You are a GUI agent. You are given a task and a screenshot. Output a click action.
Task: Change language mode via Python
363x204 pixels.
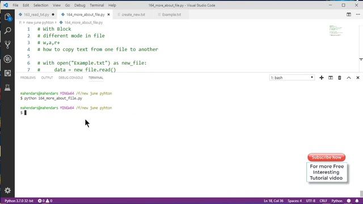[x=337, y=201]
